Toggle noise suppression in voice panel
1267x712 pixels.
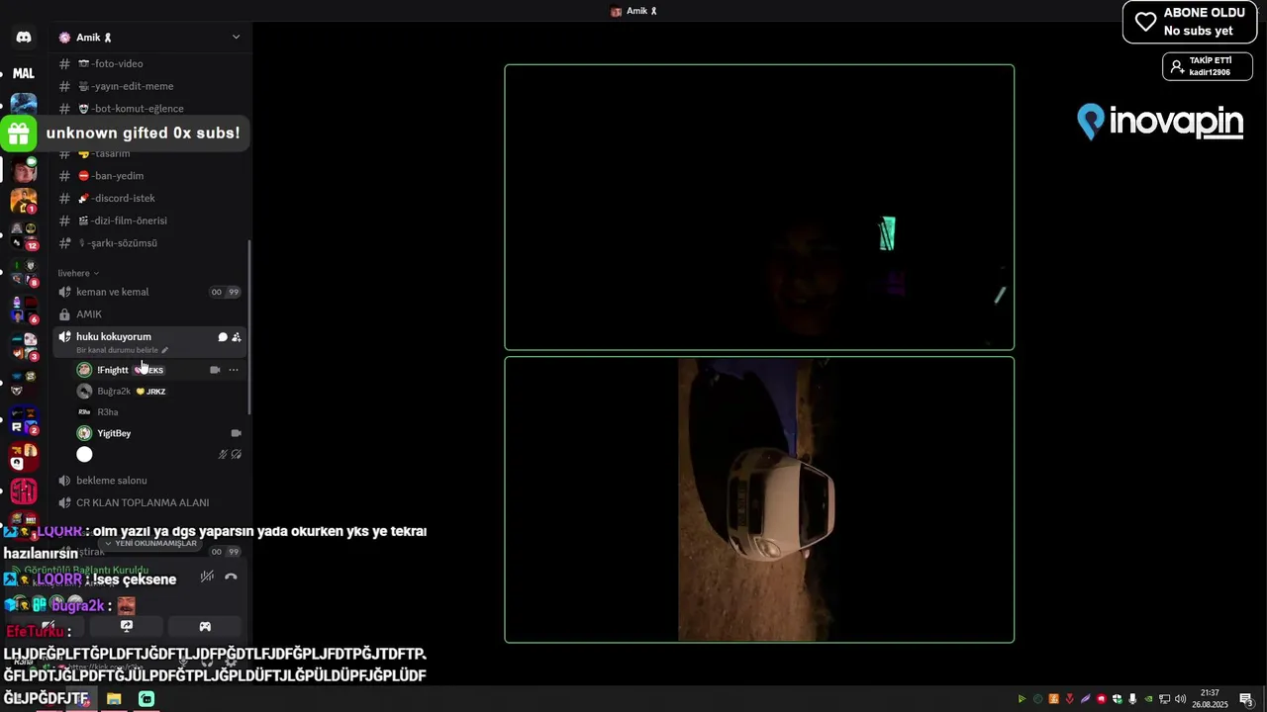pos(207,577)
